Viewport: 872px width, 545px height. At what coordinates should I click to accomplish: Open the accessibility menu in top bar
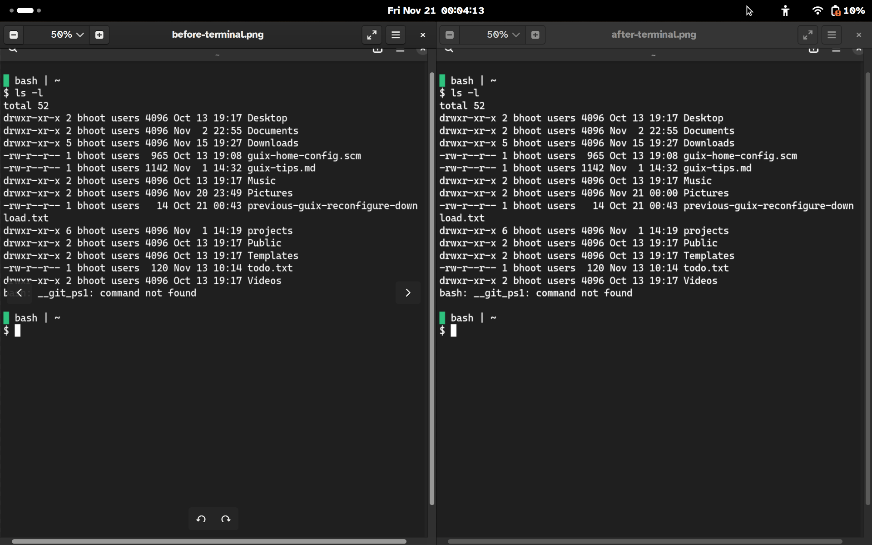pyautogui.click(x=785, y=10)
